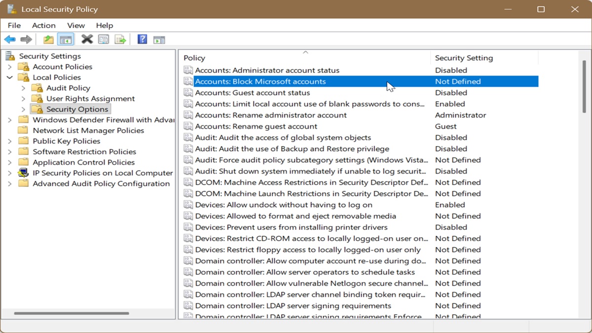The image size is (592, 333).
Task: Click the Account Policies folder icon
Action: (23, 67)
